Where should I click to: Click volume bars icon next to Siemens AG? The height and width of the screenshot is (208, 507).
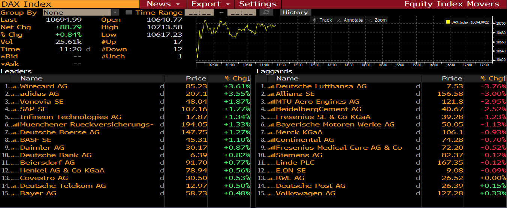click(271, 155)
